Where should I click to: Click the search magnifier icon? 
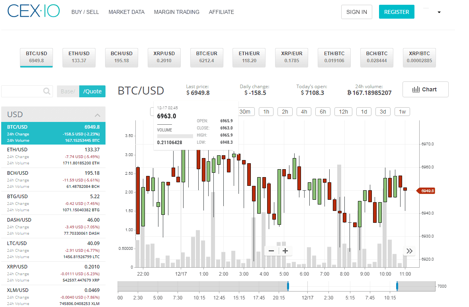point(47,91)
